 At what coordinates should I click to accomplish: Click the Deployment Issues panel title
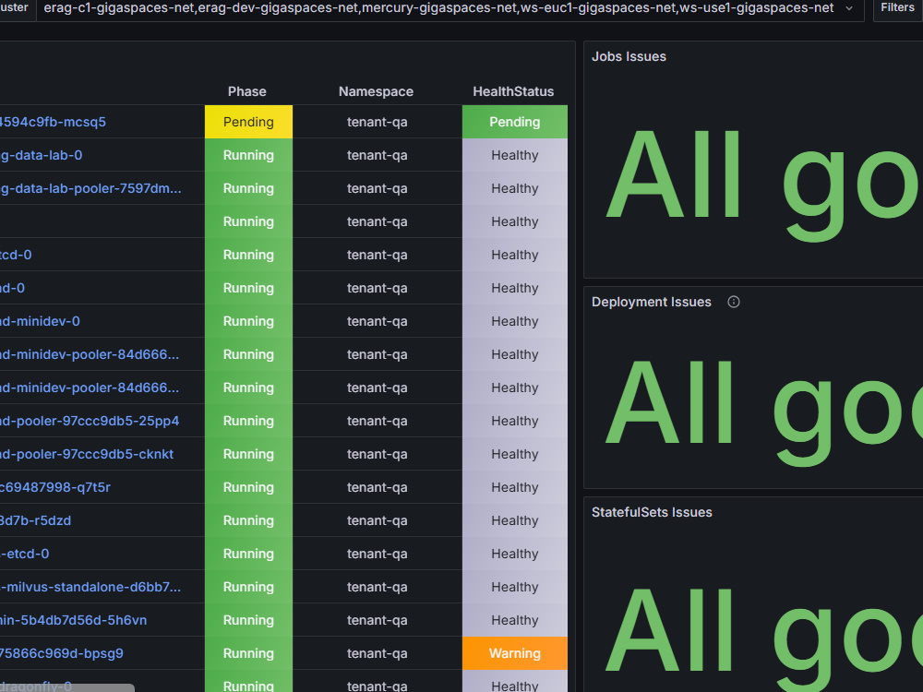(651, 302)
